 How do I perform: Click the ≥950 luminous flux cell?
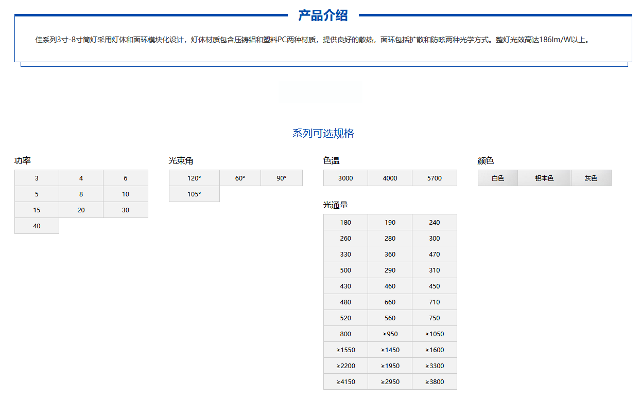(390, 334)
